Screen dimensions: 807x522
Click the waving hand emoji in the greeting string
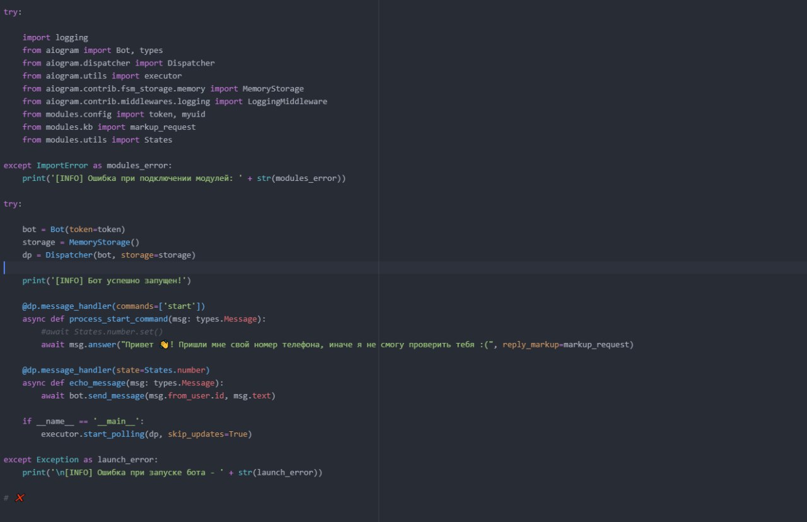point(165,345)
